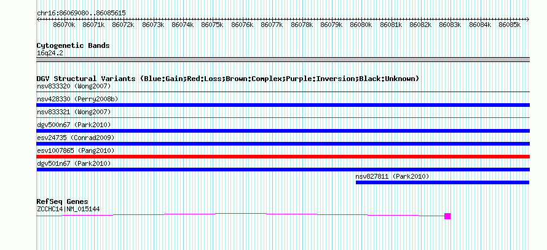The width and height of the screenshot is (547, 250).
Task: Click the 86080k ruler tick label
Action: pos(361,25)
